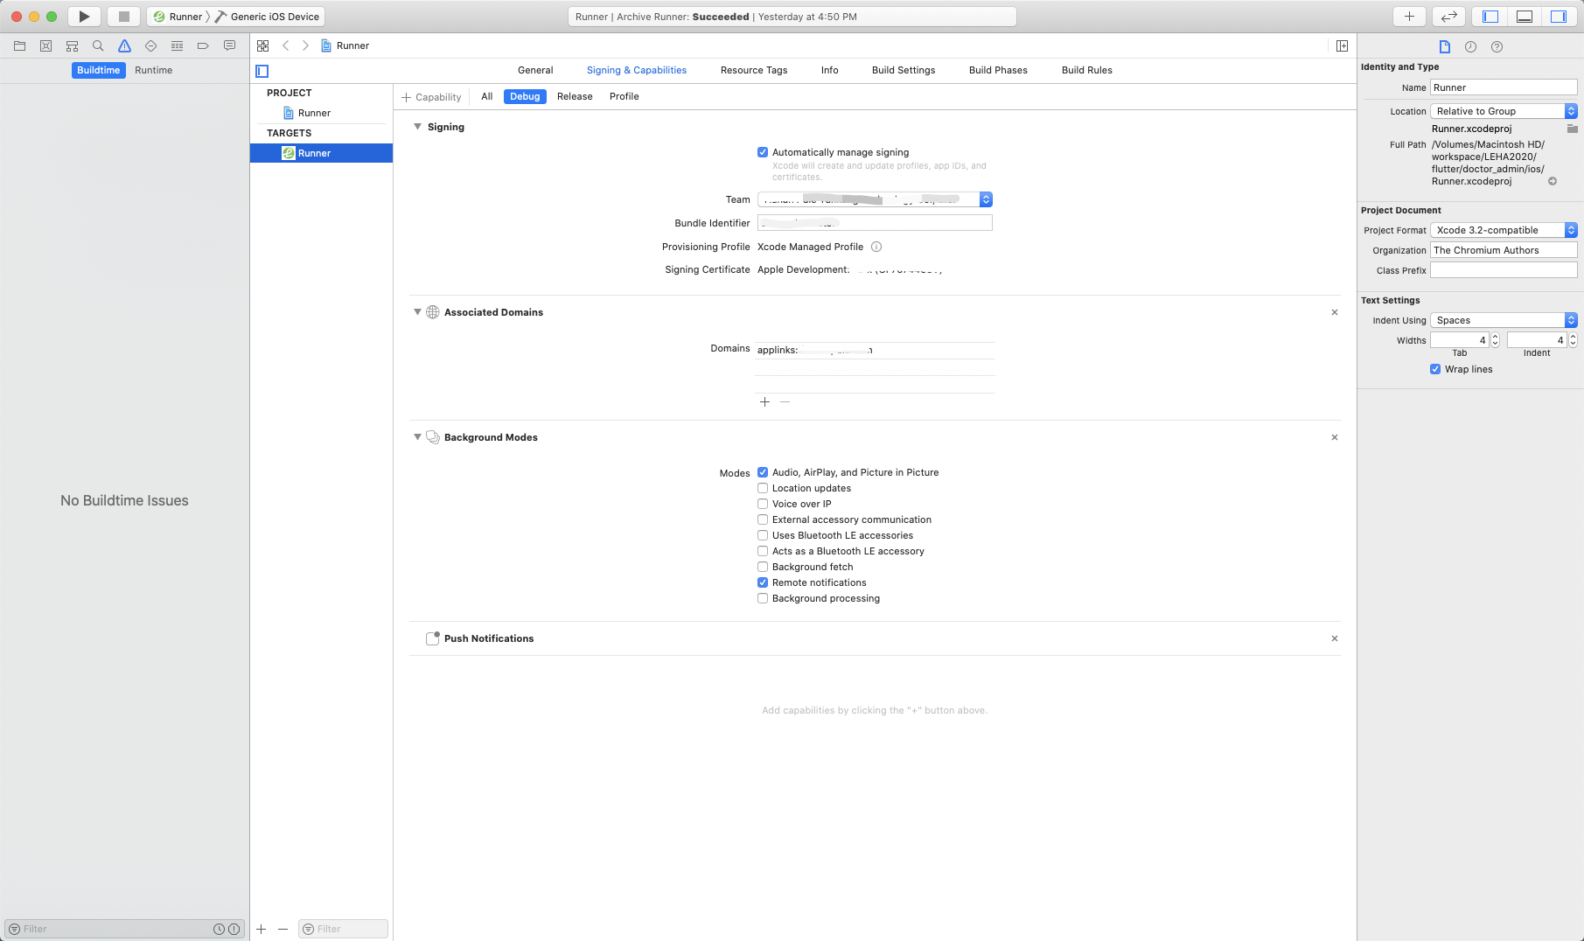This screenshot has width=1584, height=941.
Task: Enable External accessory communication
Action: (x=763, y=519)
